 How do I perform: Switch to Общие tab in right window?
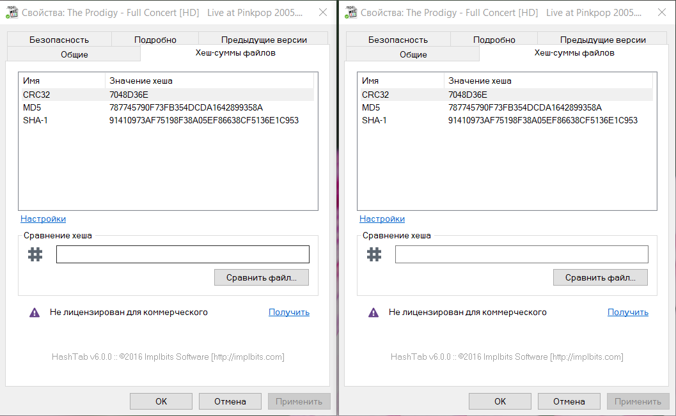pos(413,54)
